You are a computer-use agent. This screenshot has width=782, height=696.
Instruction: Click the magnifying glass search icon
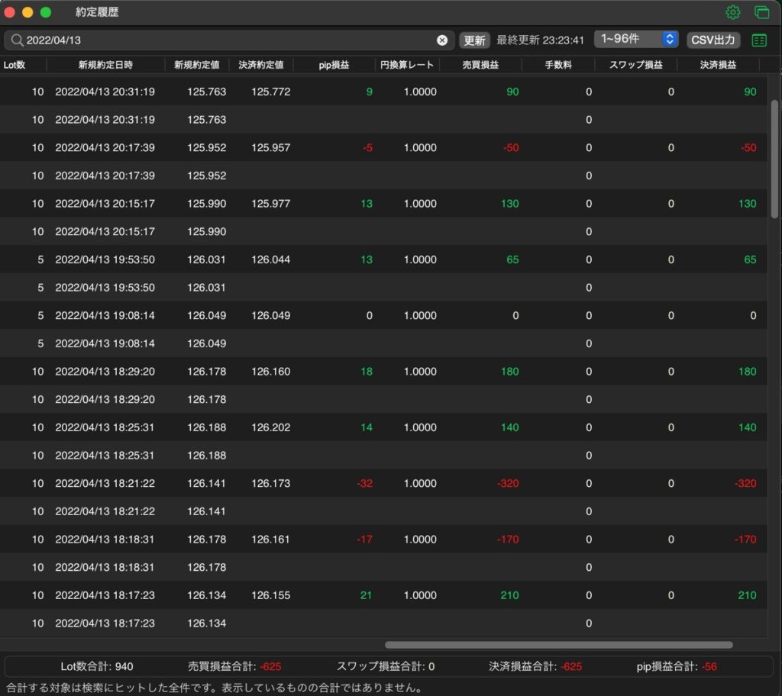[x=17, y=40]
